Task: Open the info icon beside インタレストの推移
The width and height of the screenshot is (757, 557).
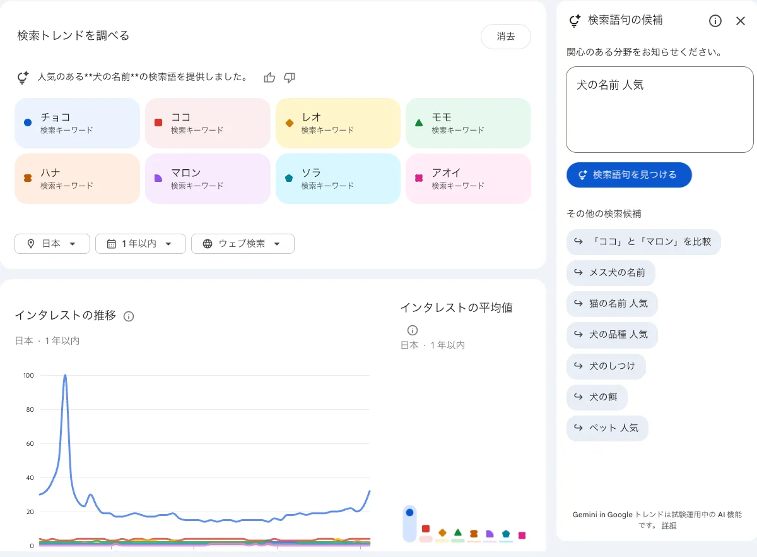Action: coord(129,316)
